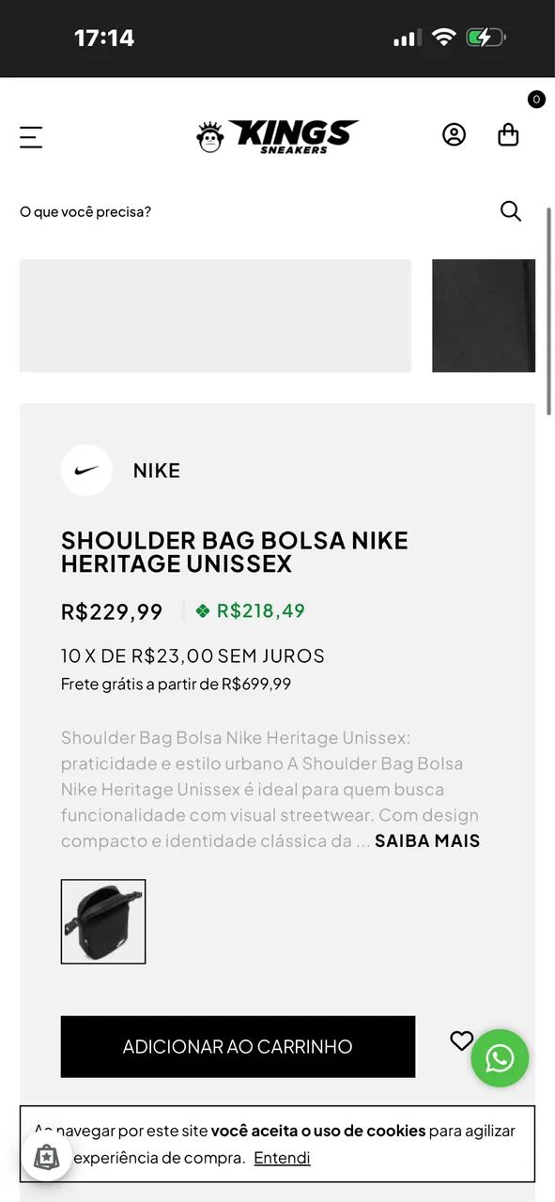Open the hamburger navigation menu

click(31, 136)
